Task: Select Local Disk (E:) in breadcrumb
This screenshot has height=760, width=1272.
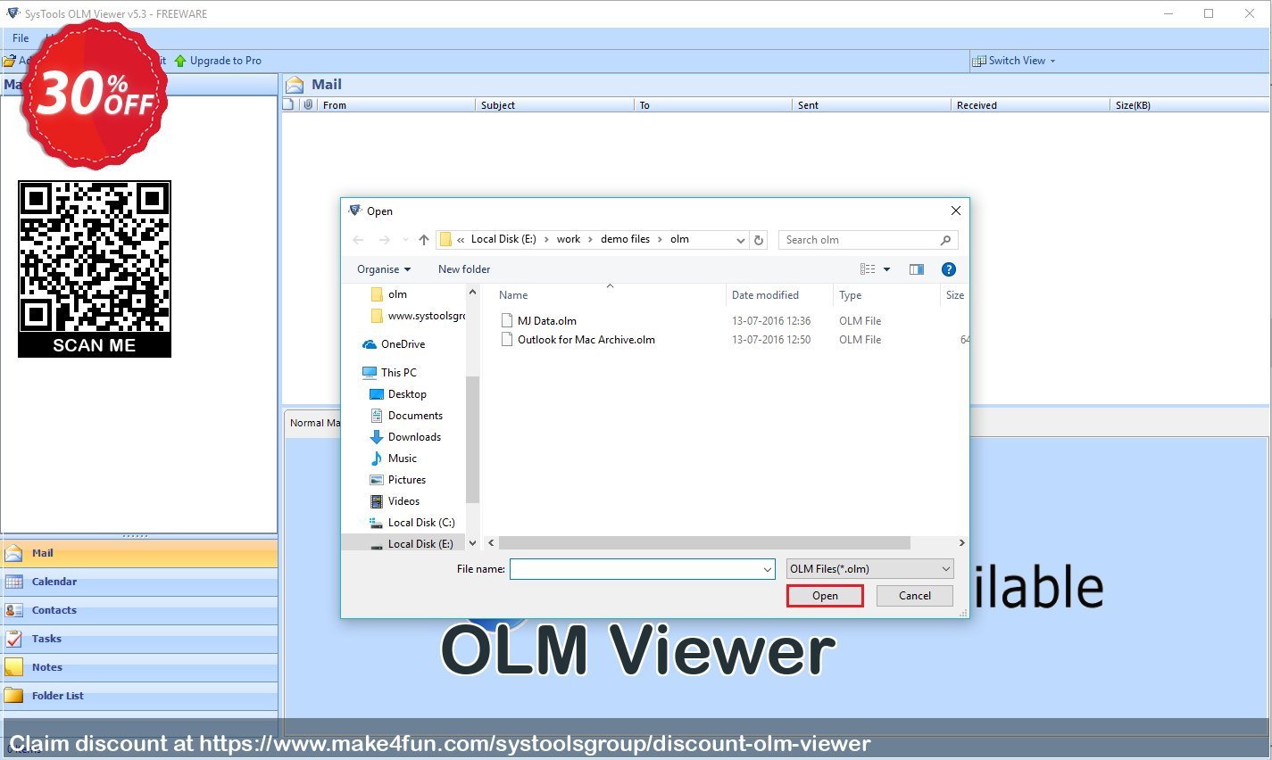Action: pyautogui.click(x=503, y=239)
